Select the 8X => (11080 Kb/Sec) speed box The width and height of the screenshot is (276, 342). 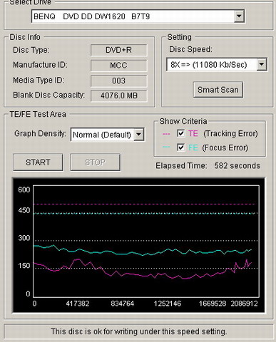pos(217,64)
